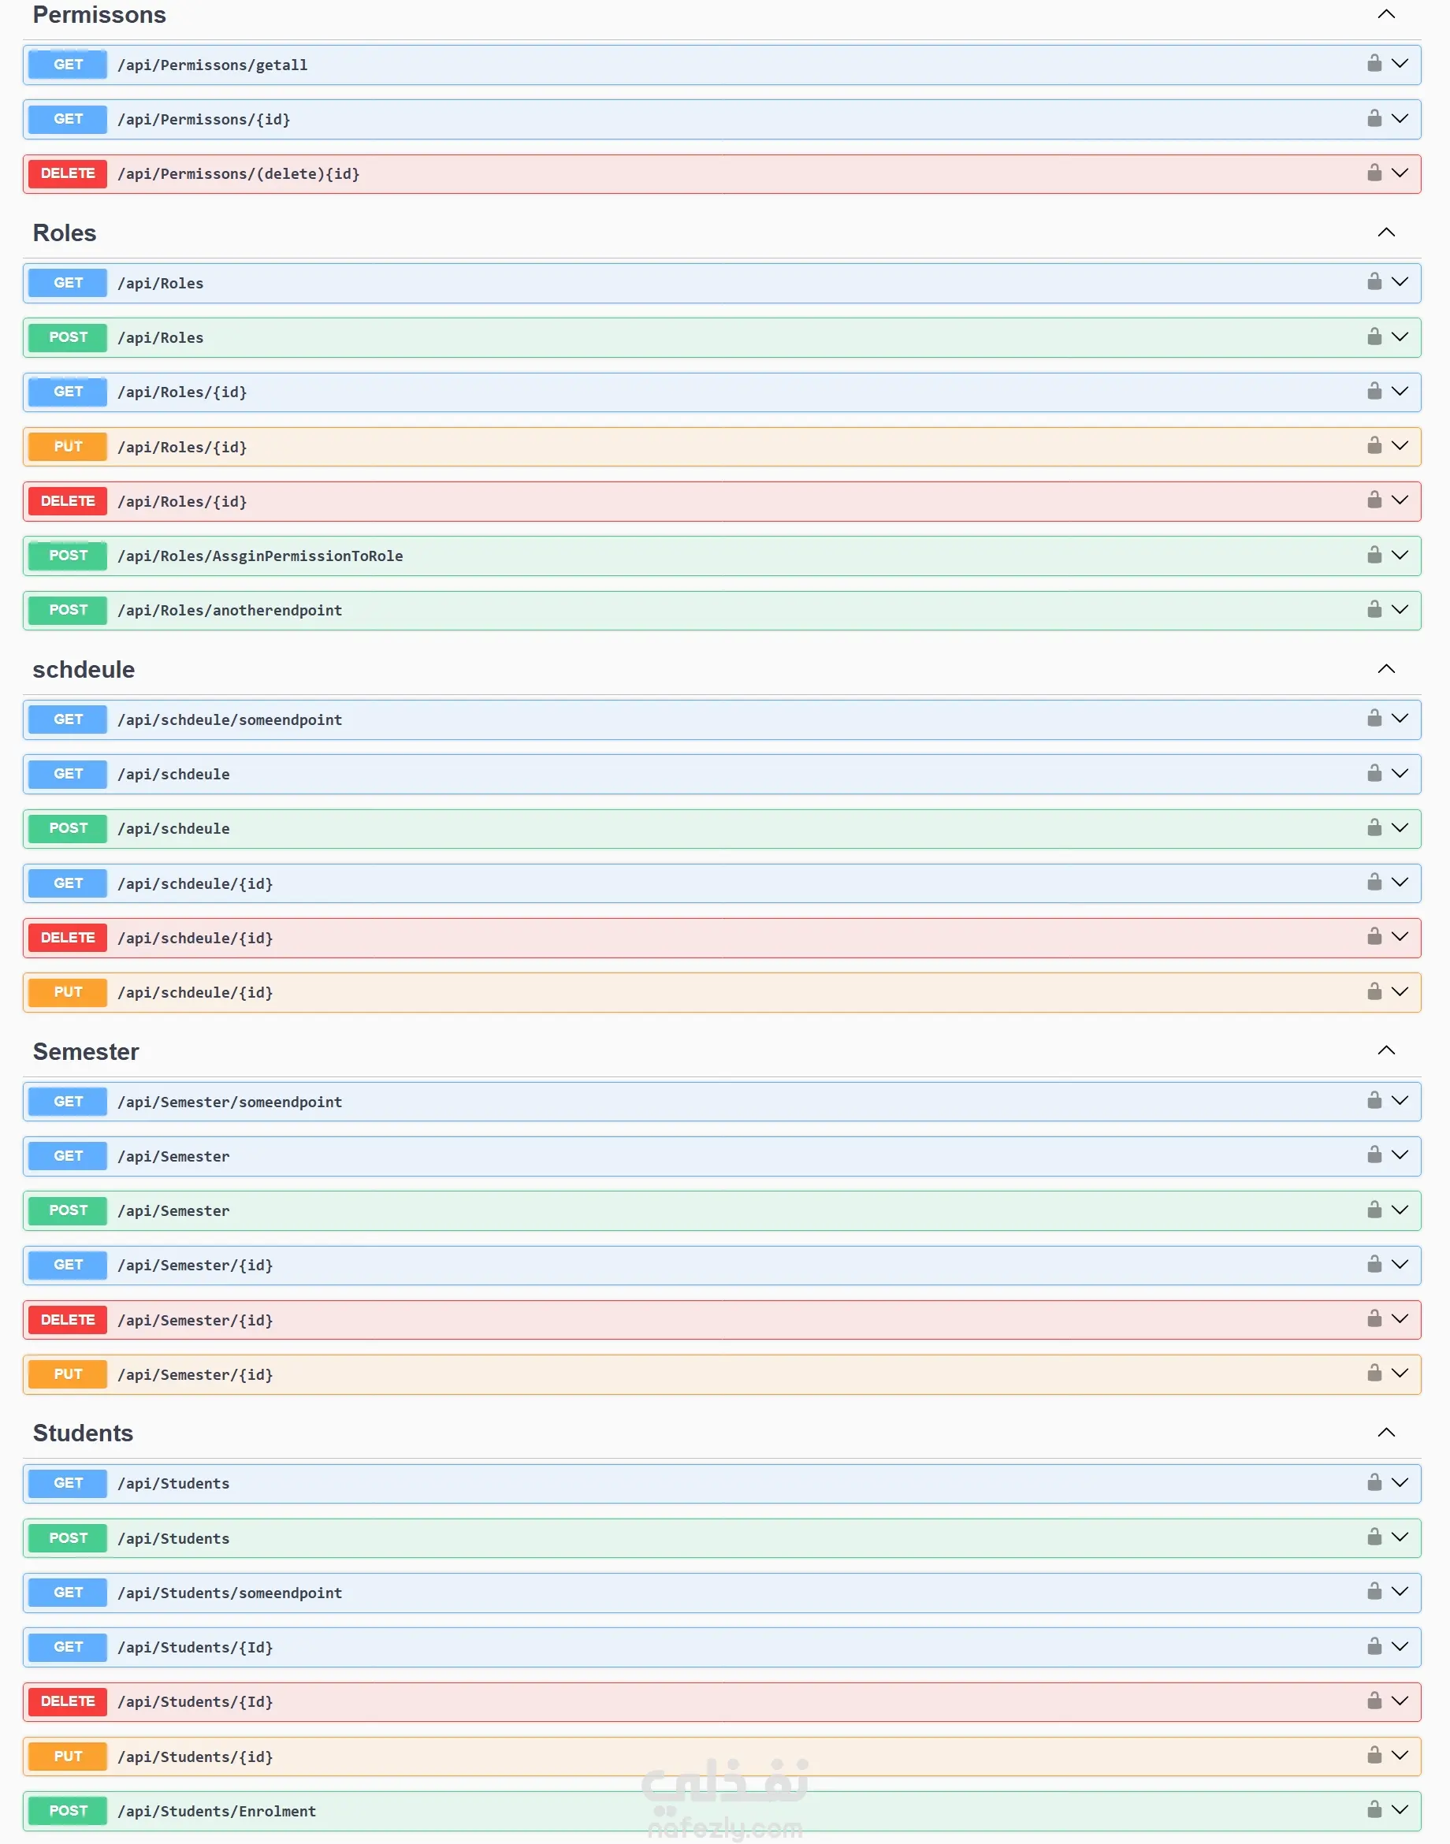Screen dimensions: 1450x1844
Task: Click POST button for /api/Roles/AssginPermissionToRole
Action: 68,556
